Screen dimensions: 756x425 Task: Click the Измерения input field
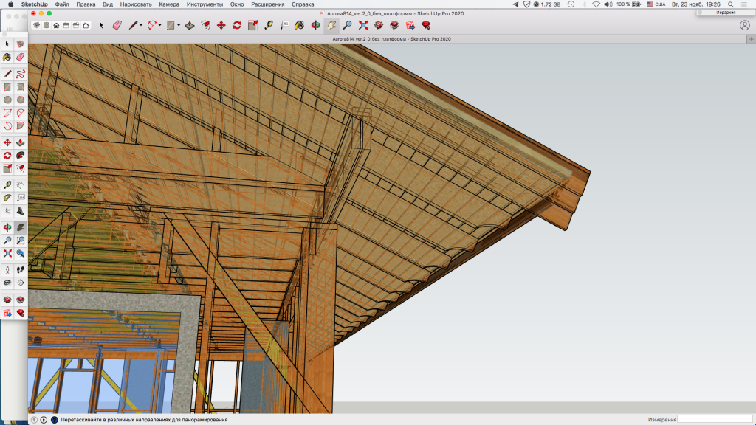click(715, 419)
